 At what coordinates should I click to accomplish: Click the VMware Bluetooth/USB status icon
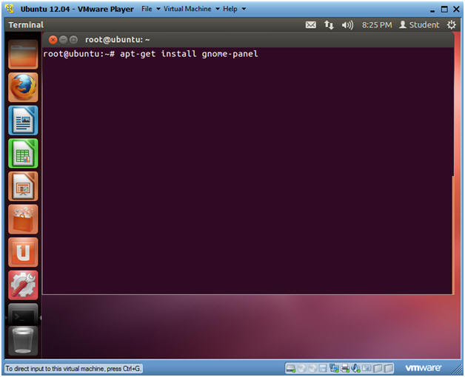pos(355,368)
